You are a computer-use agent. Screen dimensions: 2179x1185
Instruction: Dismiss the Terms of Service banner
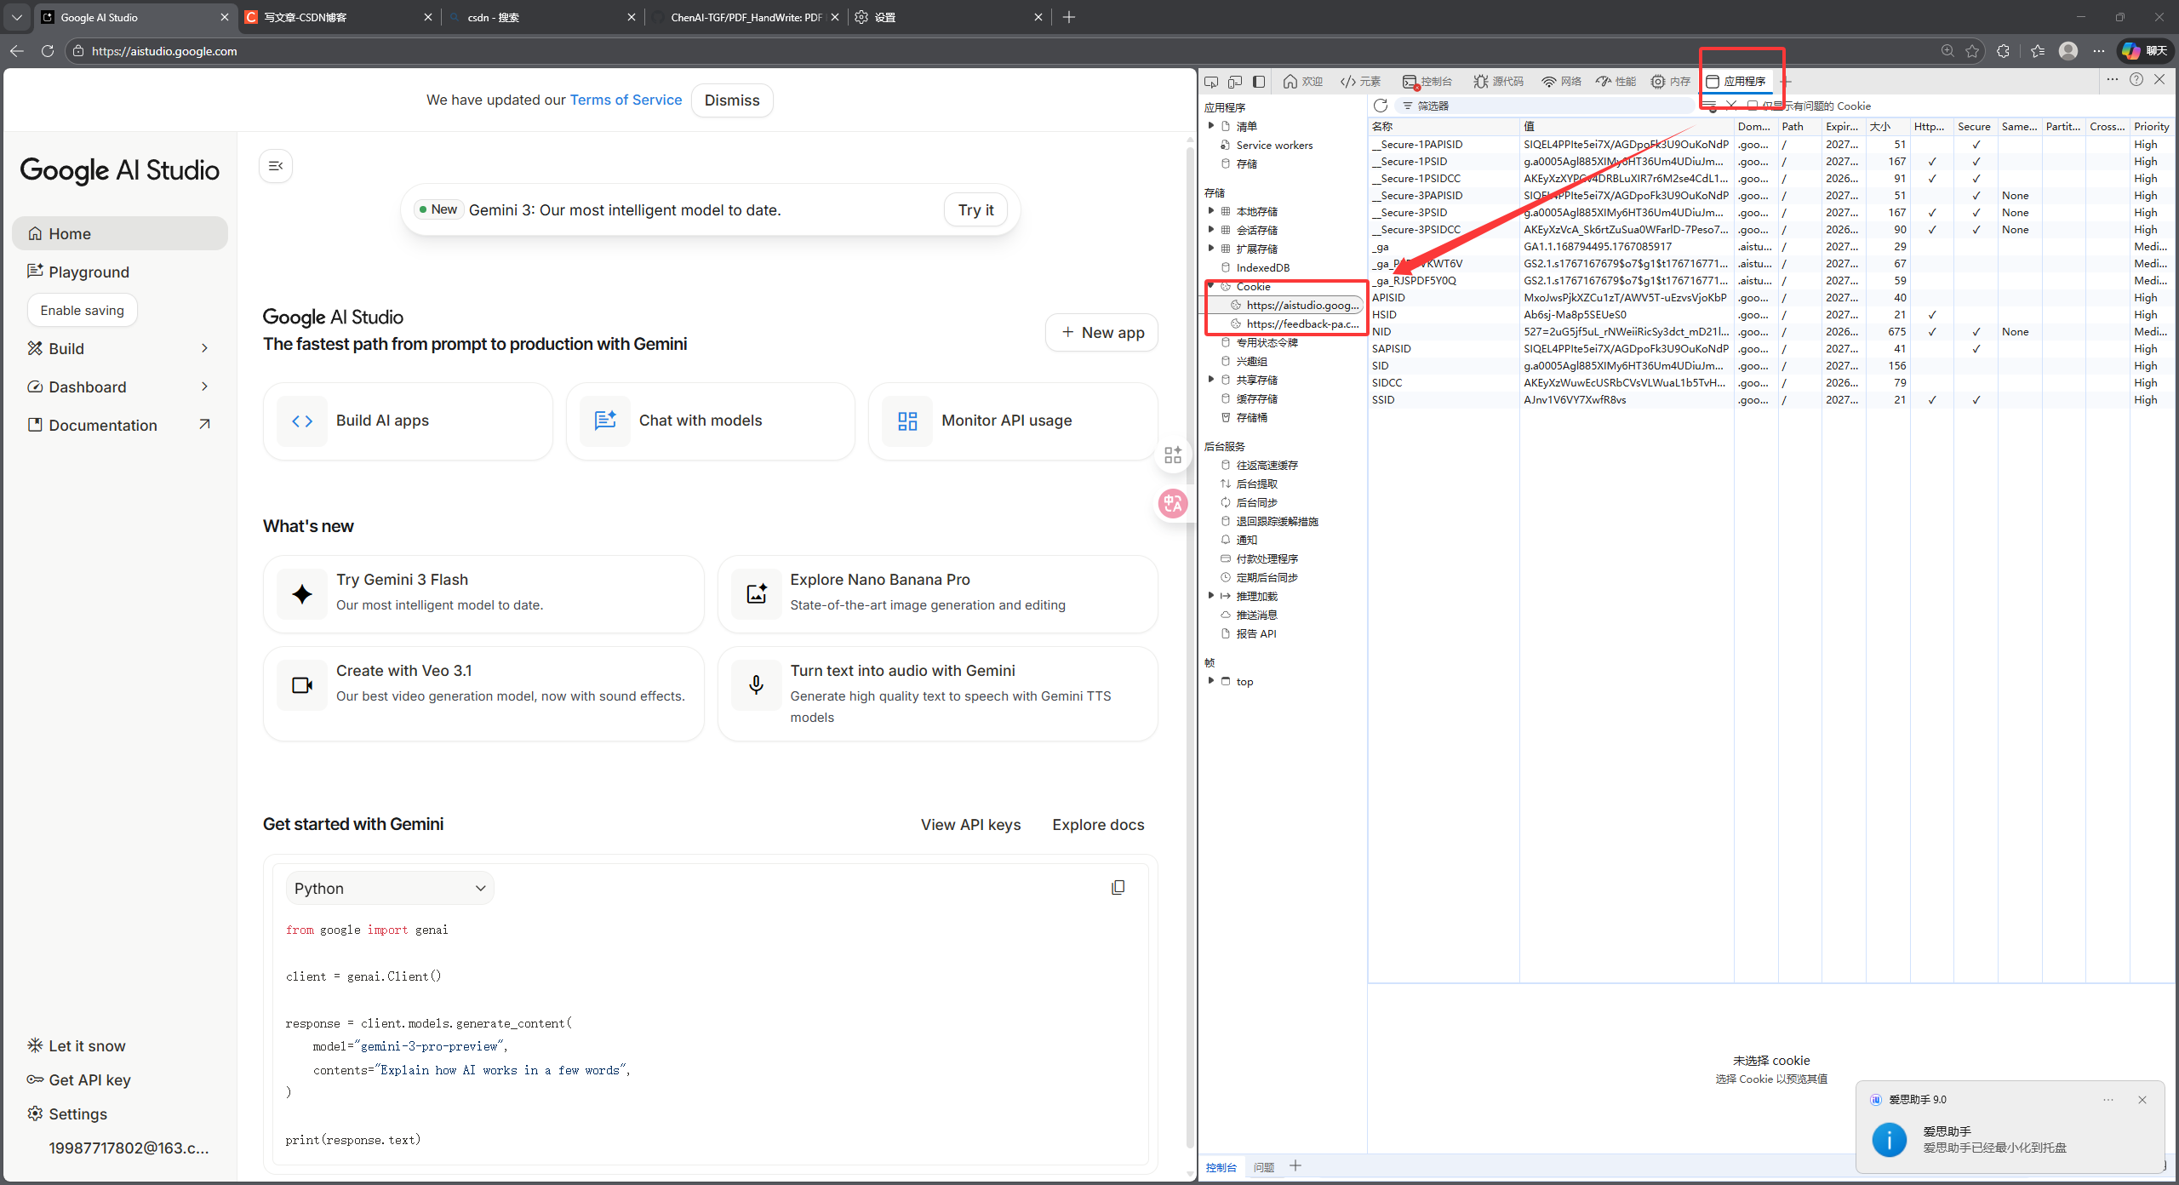tap(732, 100)
